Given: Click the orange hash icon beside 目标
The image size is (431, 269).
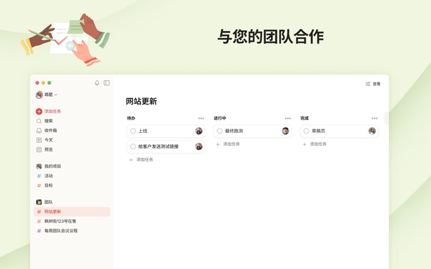Looking at the screenshot, I should (x=39, y=186).
